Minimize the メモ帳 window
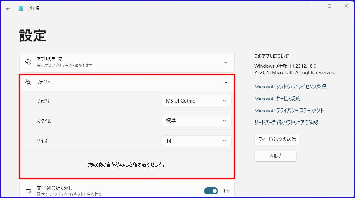The height and width of the screenshot is (198, 355). click(x=314, y=6)
